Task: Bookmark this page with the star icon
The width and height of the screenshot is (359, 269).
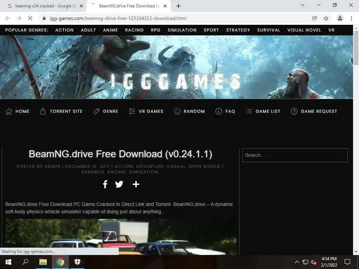Action: [x=326, y=18]
